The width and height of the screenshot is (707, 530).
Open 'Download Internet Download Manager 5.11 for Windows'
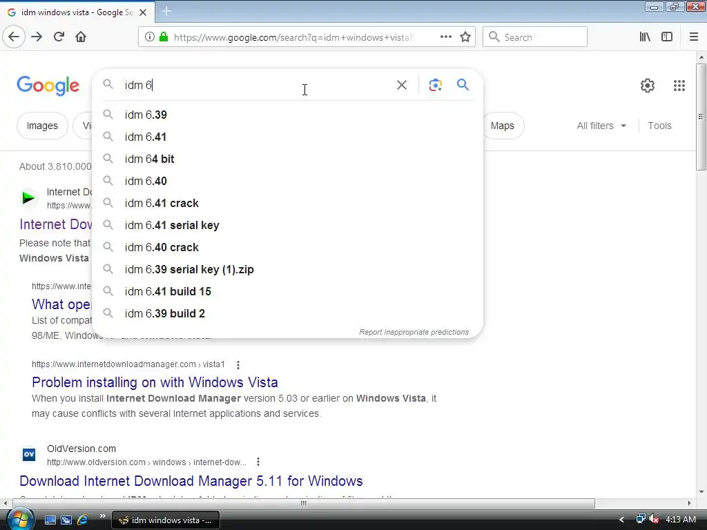(191, 481)
